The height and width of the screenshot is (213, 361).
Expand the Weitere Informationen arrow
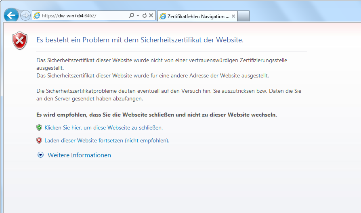tap(40, 155)
